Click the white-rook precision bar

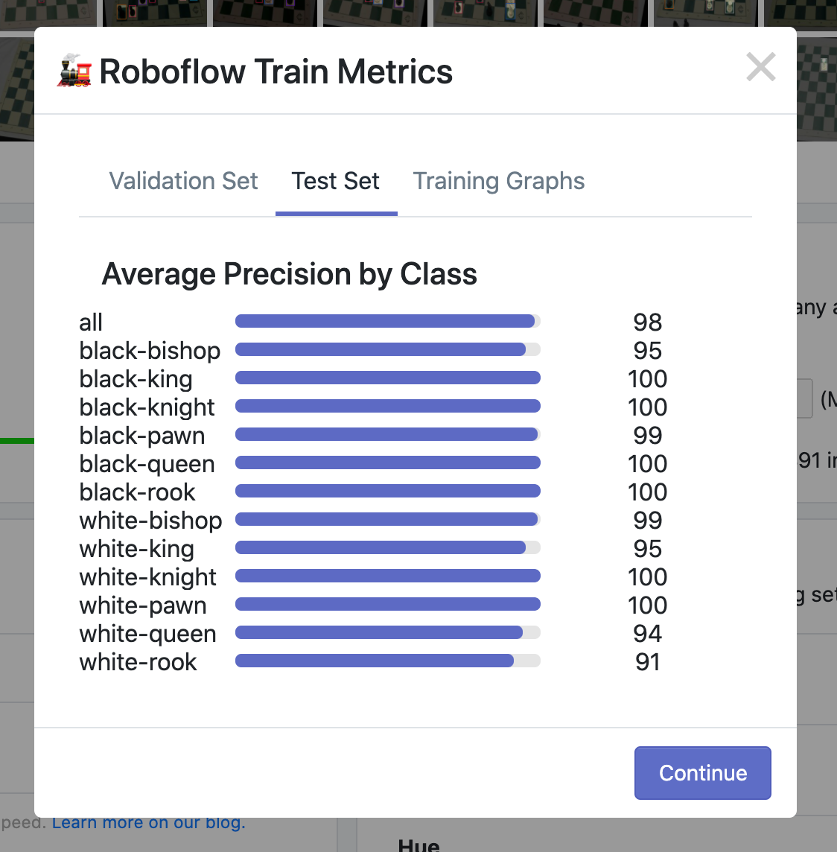[x=388, y=661]
